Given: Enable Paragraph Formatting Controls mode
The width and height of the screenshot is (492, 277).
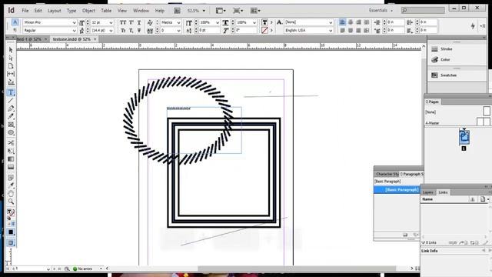Looking at the screenshot, I should point(15,30).
